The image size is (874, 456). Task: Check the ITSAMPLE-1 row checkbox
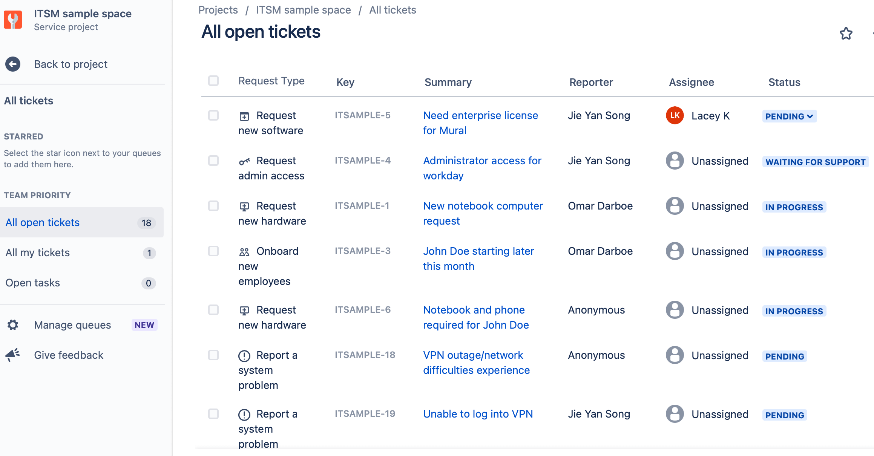click(x=213, y=206)
